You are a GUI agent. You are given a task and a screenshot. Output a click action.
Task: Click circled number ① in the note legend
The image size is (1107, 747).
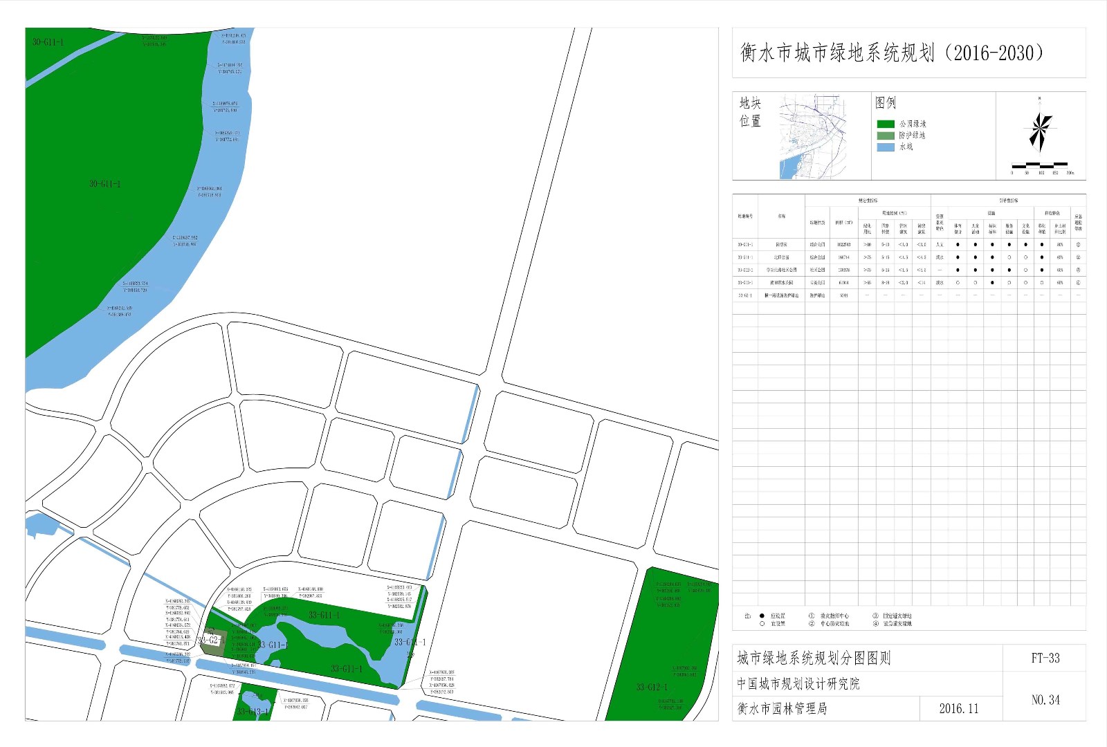[812, 616]
